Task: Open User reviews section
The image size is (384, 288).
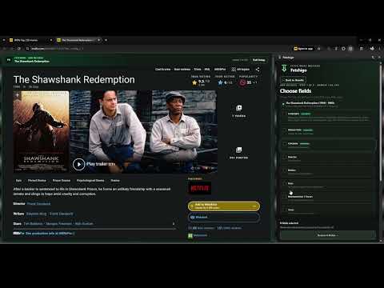Action: pos(182,70)
